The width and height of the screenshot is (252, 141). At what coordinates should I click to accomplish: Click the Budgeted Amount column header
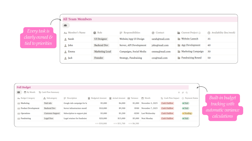point(97,98)
